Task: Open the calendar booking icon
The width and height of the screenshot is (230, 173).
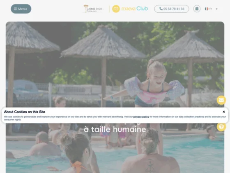Action: click(197, 9)
